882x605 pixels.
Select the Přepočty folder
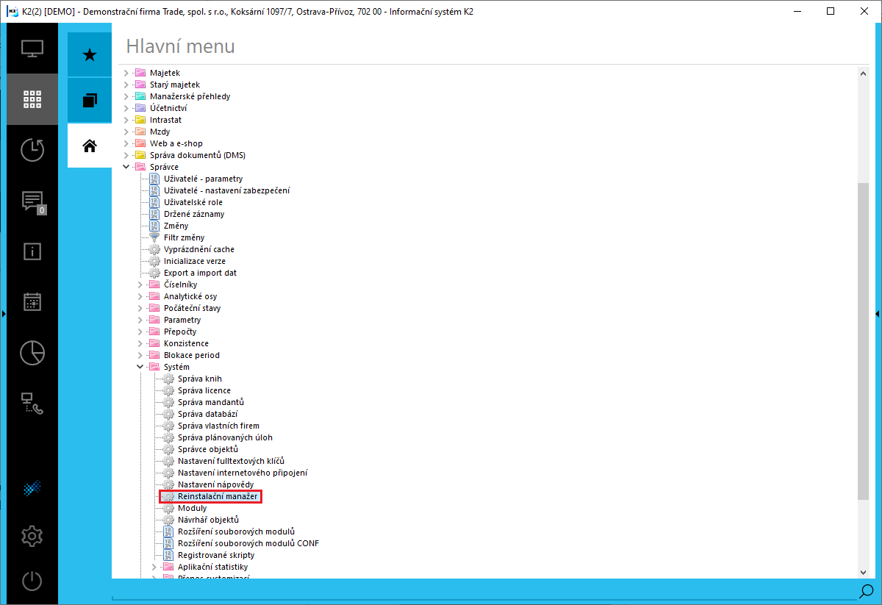tap(180, 332)
